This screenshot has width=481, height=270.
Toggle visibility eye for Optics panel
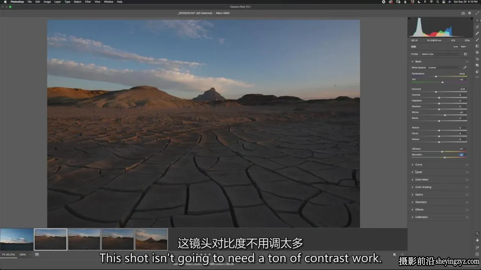[x=467, y=195]
